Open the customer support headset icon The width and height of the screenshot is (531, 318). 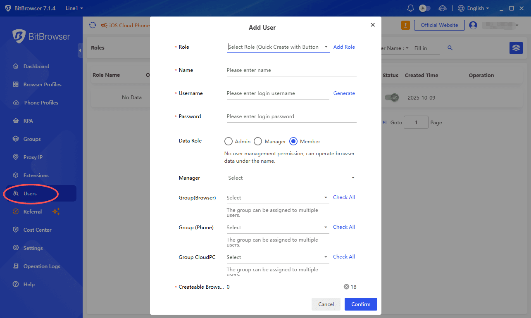click(442, 8)
